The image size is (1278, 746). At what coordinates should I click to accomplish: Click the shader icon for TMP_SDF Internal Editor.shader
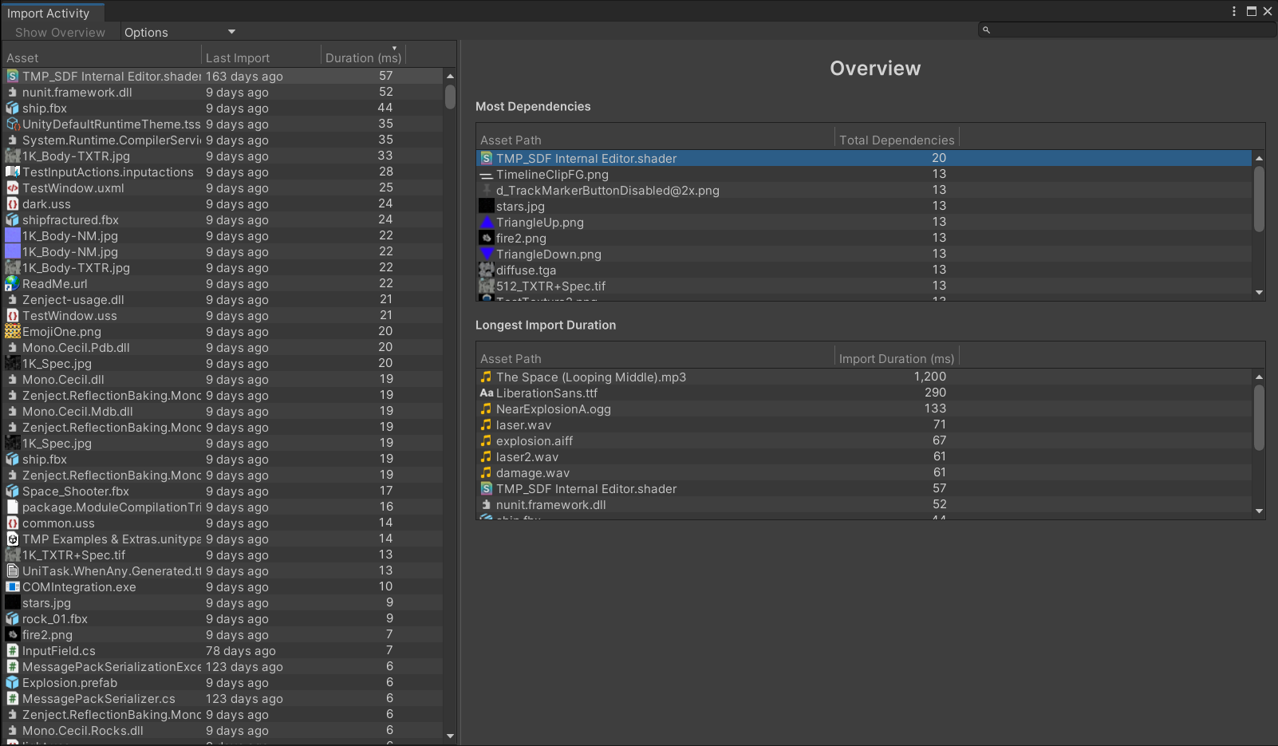click(x=13, y=77)
